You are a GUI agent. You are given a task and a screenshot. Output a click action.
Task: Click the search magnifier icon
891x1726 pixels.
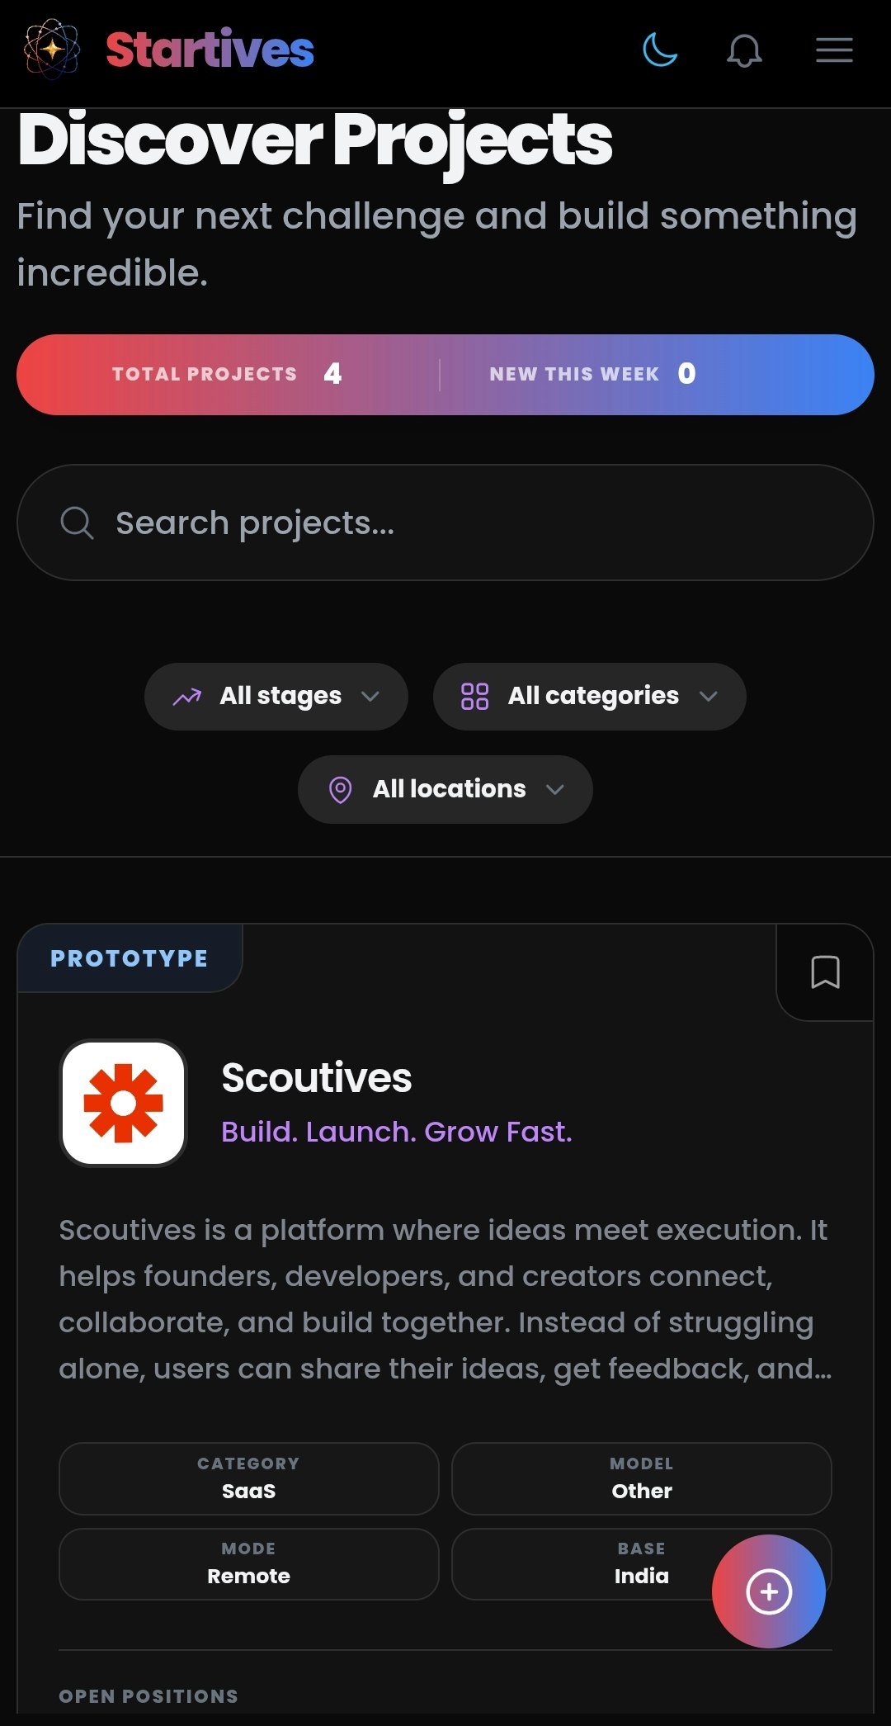point(78,523)
